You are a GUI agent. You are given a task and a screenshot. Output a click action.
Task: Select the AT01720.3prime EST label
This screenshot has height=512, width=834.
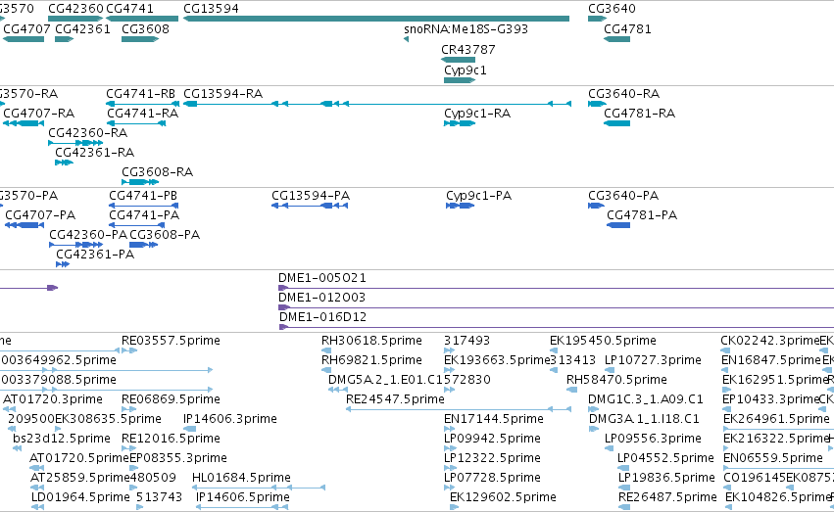(x=53, y=399)
